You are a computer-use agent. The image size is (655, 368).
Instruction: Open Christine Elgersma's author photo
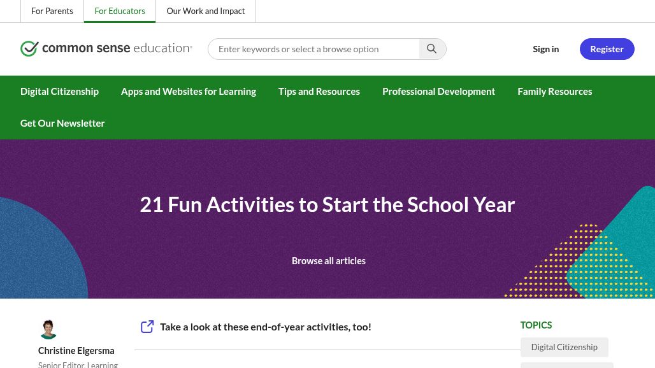pyautogui.click(x=48, y=329)
